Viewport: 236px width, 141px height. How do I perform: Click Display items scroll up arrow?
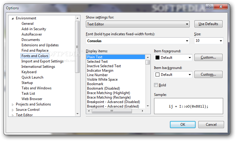148,57
